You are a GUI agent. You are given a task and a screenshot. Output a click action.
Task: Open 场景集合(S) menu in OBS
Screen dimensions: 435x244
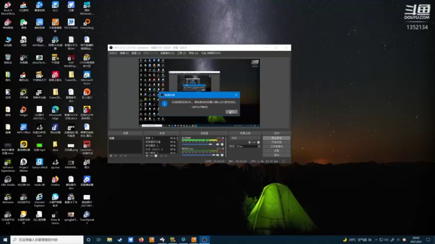pyautogui.click(x=167, y=53)
